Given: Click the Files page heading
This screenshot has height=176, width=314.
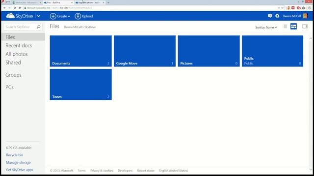Looking at the screenshot, I should [x=54, y=26].
